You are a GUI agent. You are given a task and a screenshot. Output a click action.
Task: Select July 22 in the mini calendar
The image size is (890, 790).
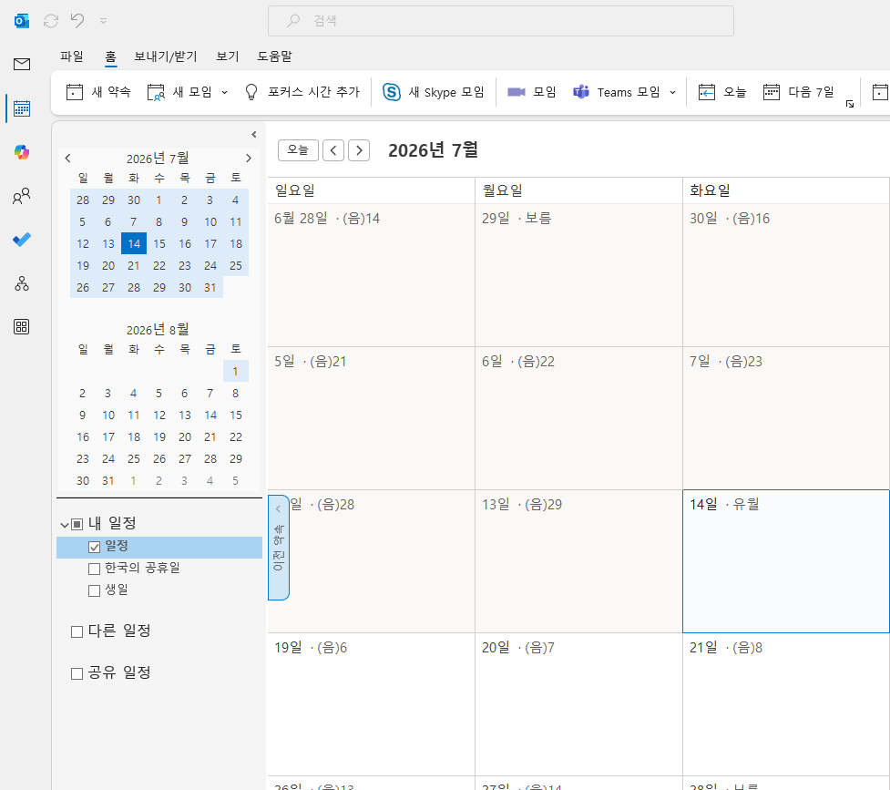159,266
